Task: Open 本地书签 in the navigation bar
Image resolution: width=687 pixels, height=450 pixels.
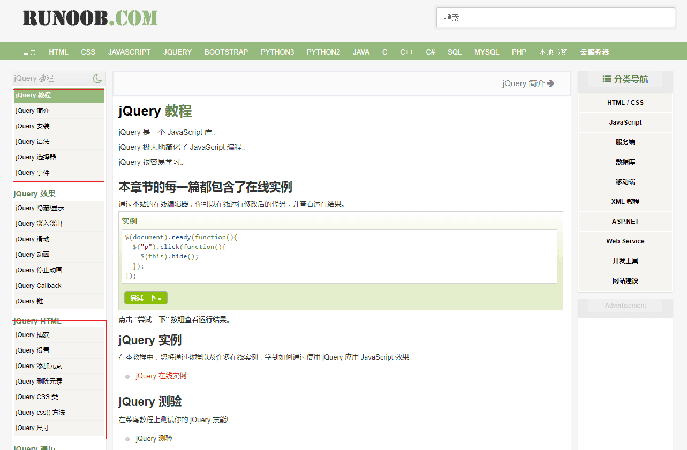Action: (x=553, y=52)
